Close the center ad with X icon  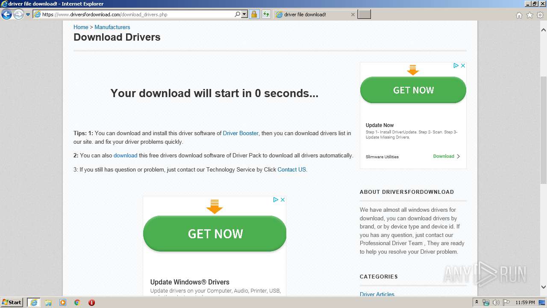pos(282,199)
